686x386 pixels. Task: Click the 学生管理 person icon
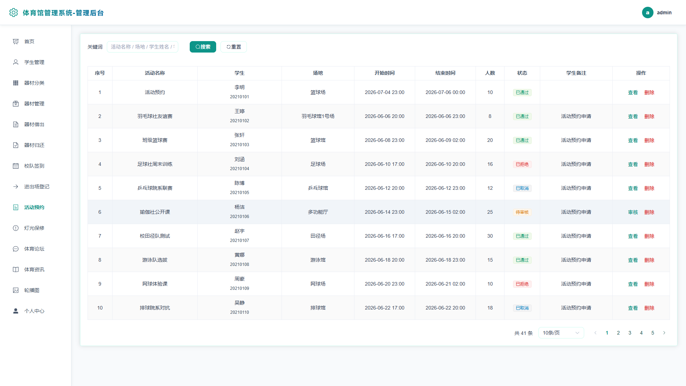click(x=16, y=62)
